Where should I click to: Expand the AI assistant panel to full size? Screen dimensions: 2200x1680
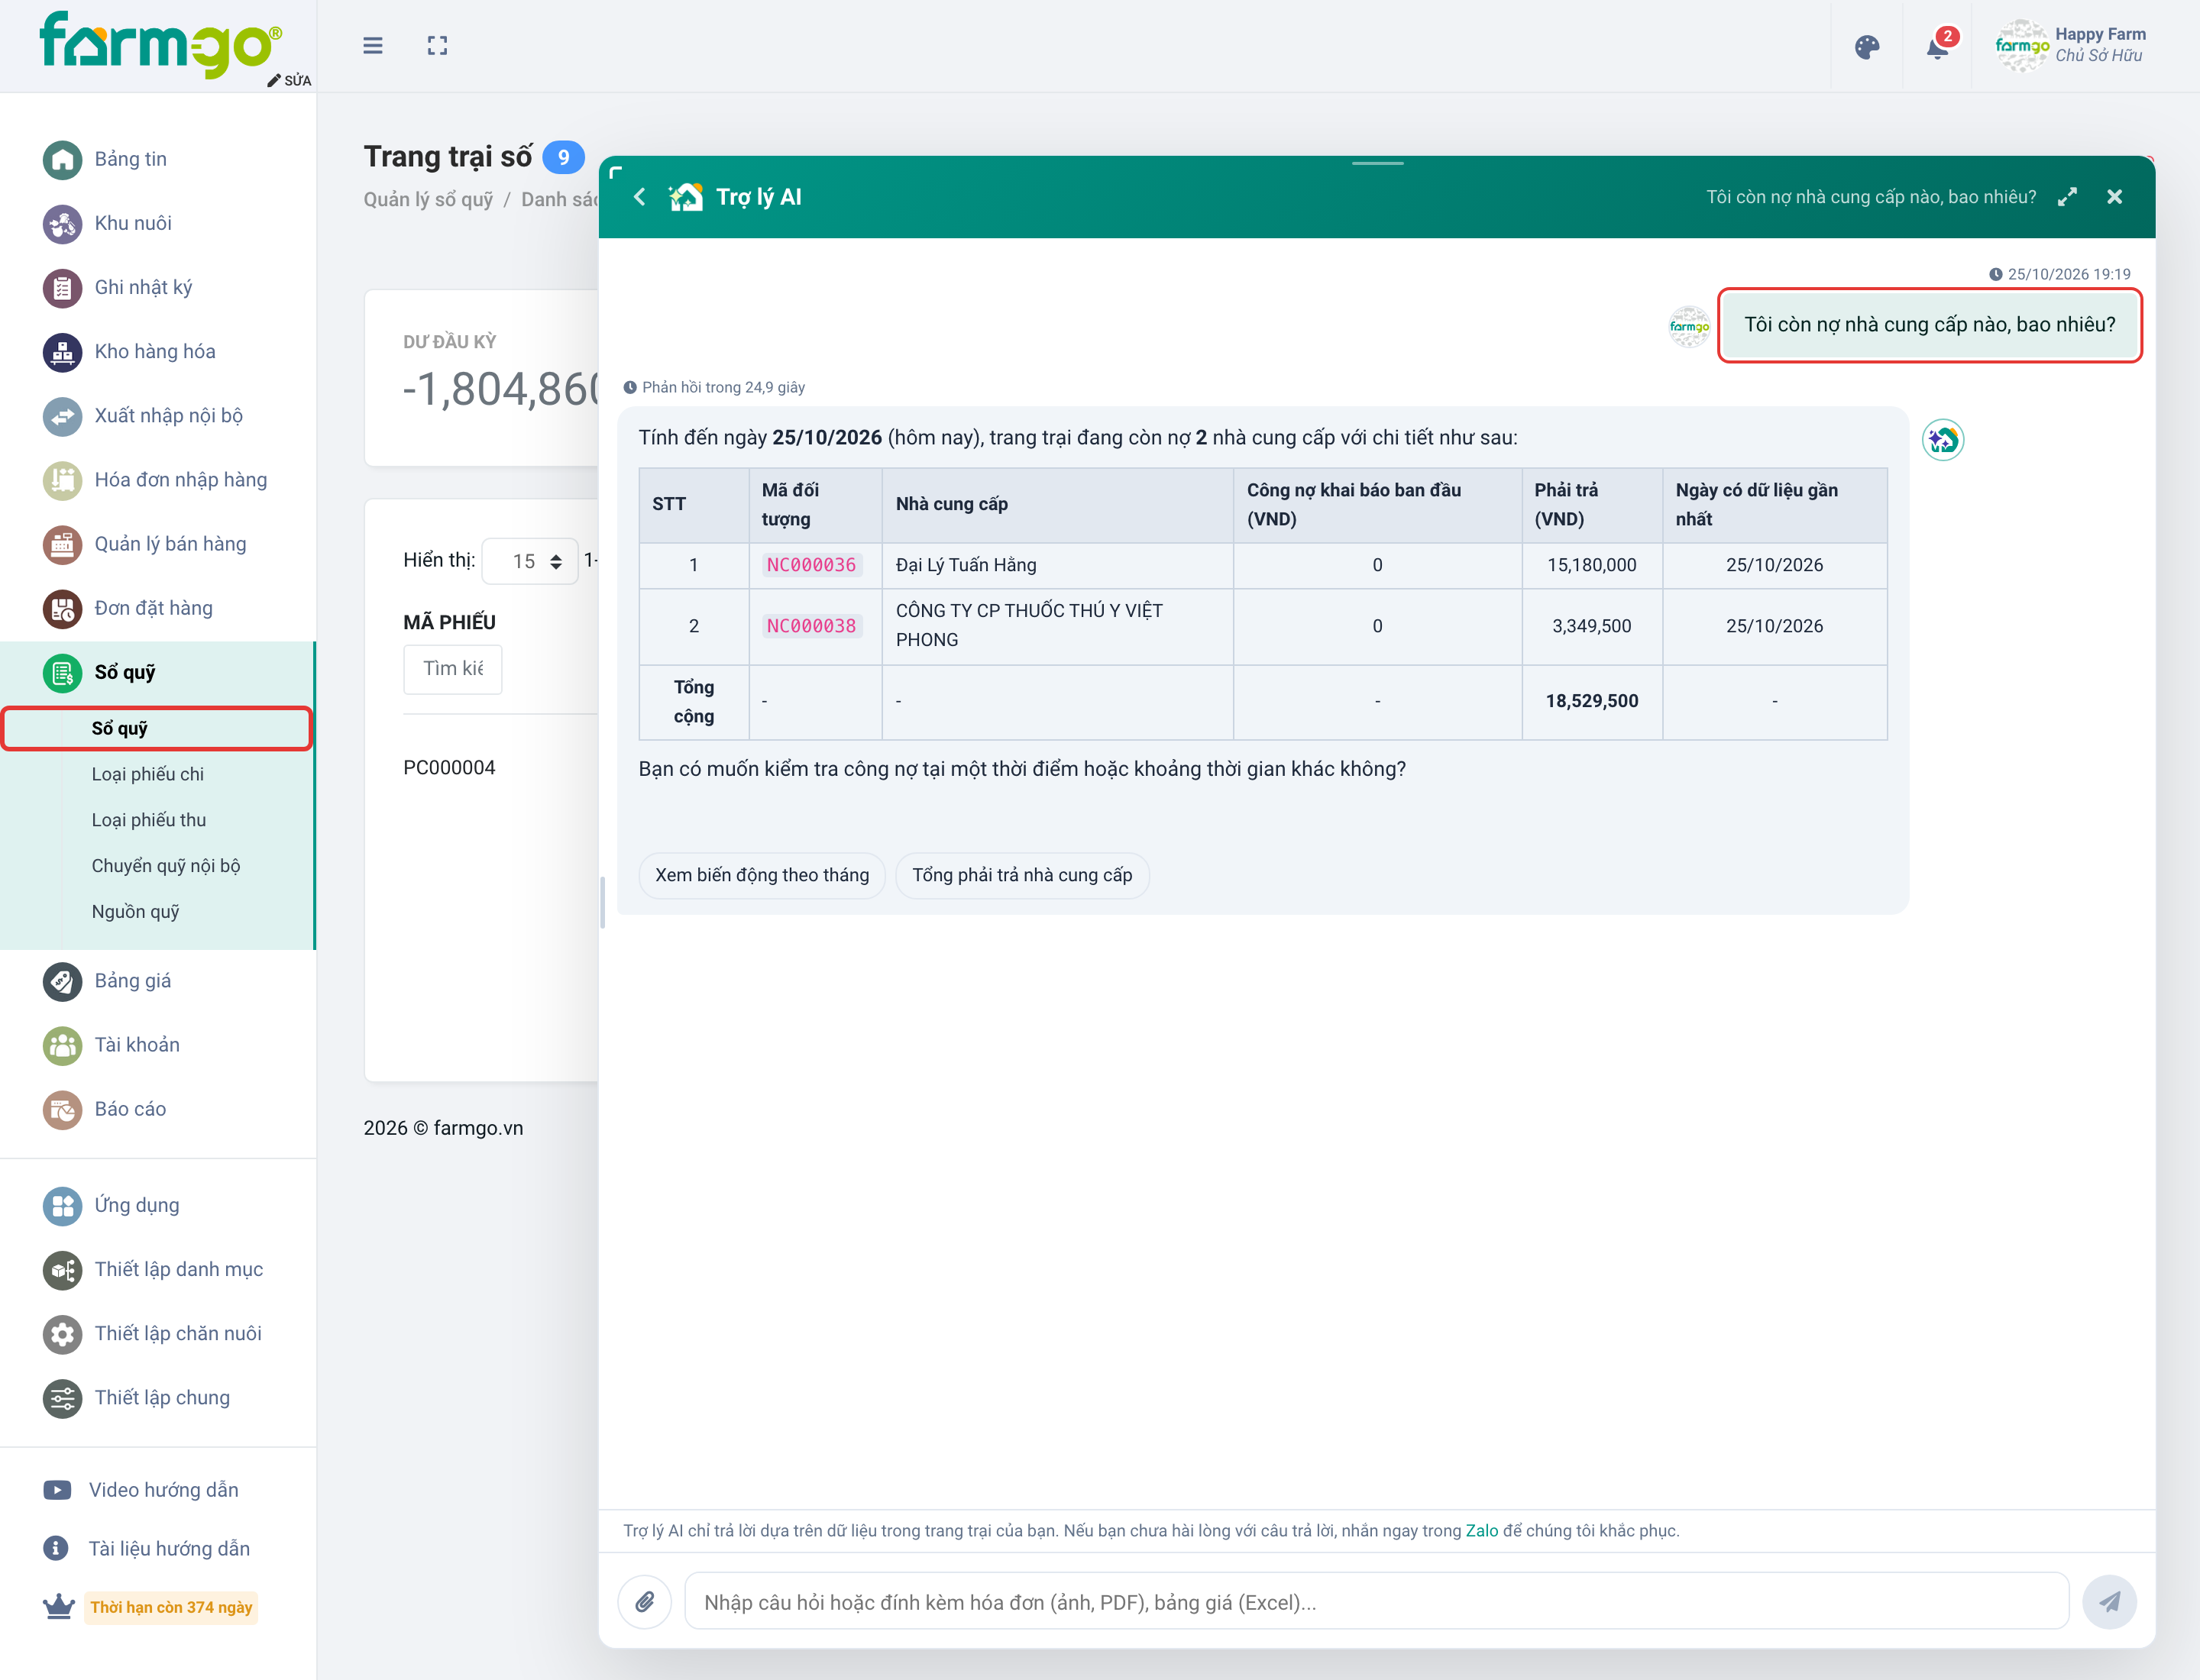pos(2067,197)
